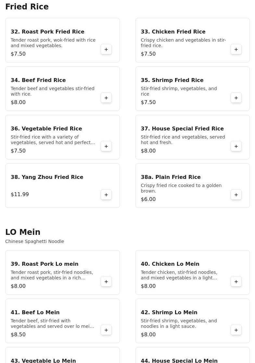Click plus button for Beef Fried Rice
The width and height of the screenshot is (255, 363).
point(106,98)
